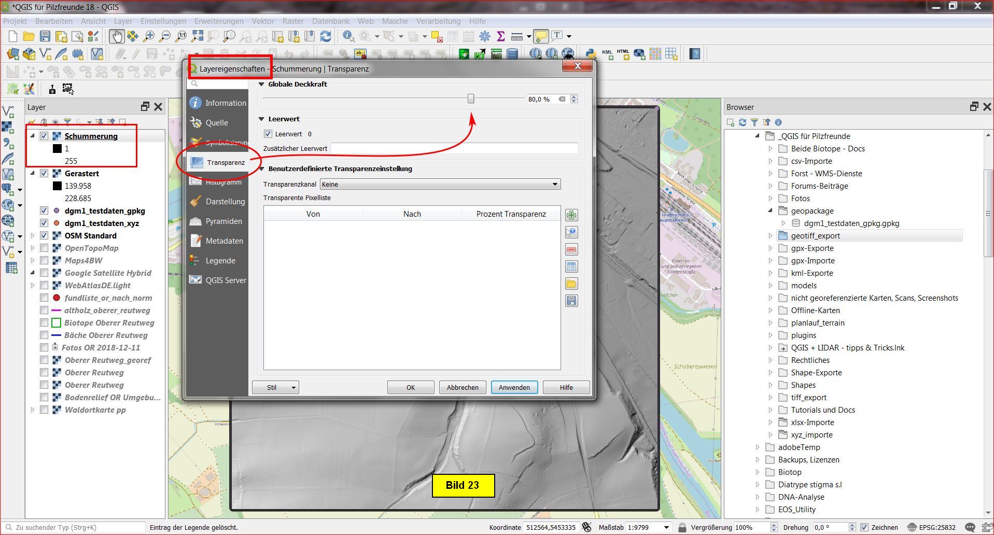This screenshot has height=535, width=994.
Task: Open the Transparenzkanal dropdown
Action: [440, 184]
